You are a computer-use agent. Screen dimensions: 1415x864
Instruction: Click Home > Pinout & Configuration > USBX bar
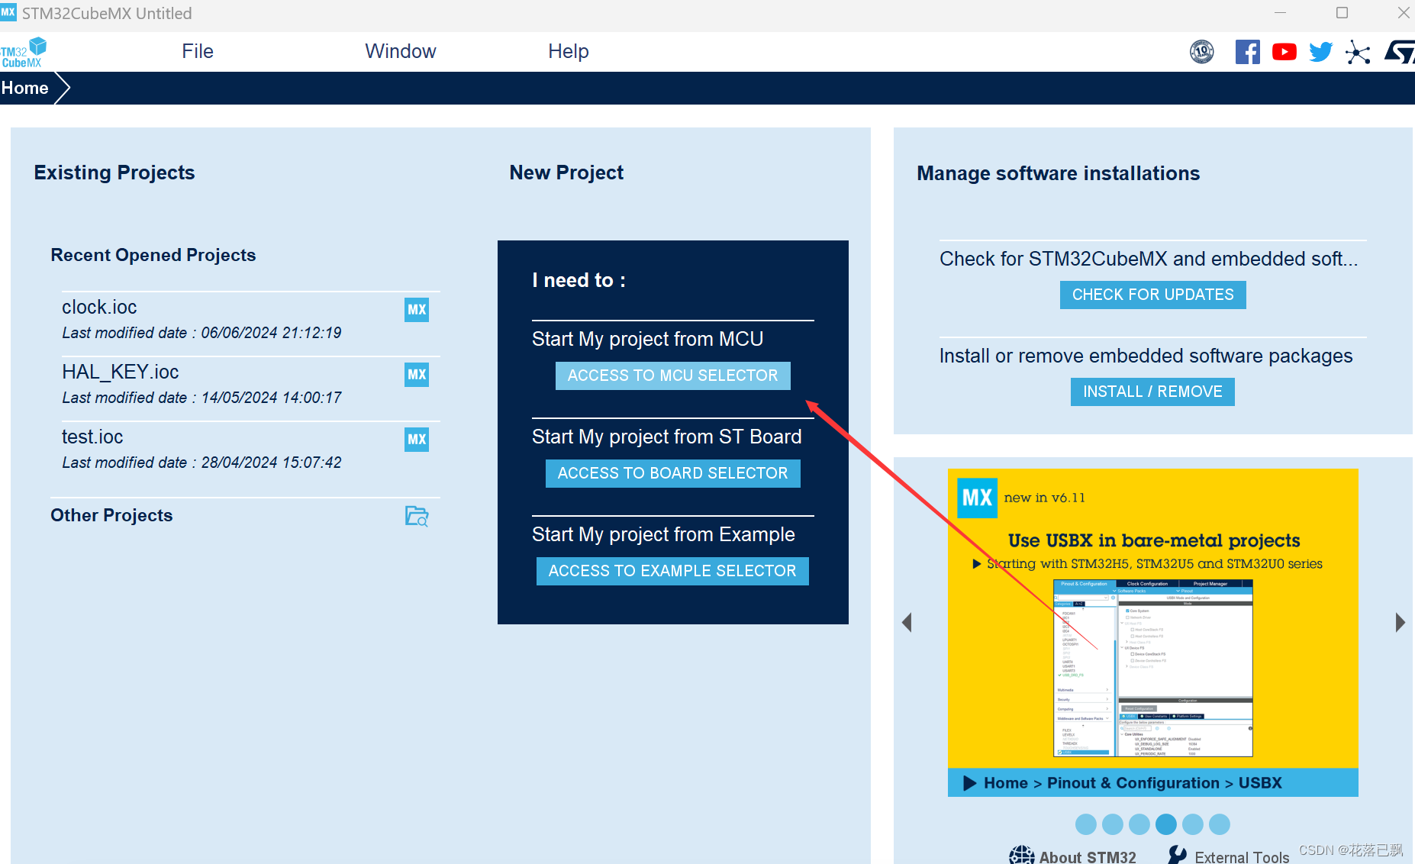click(1153, 782)
